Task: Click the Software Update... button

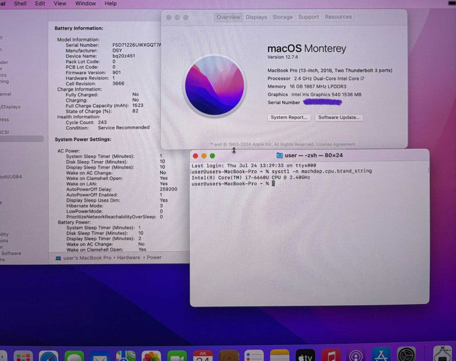Action: 339,117
